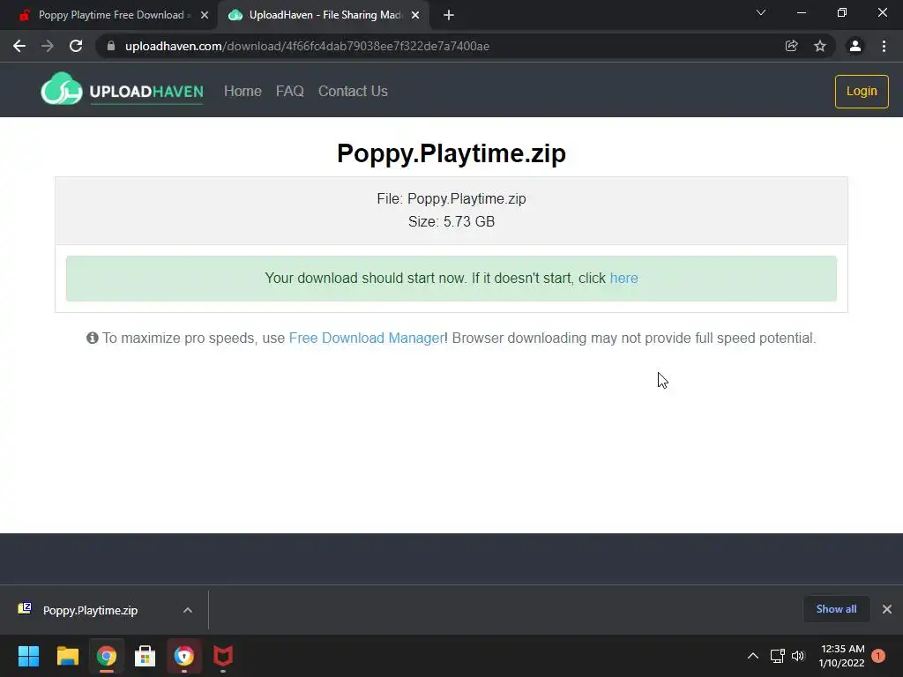Screen dimensions: 903x677
Task: Close the downloads bar
Action: [887, 609]
